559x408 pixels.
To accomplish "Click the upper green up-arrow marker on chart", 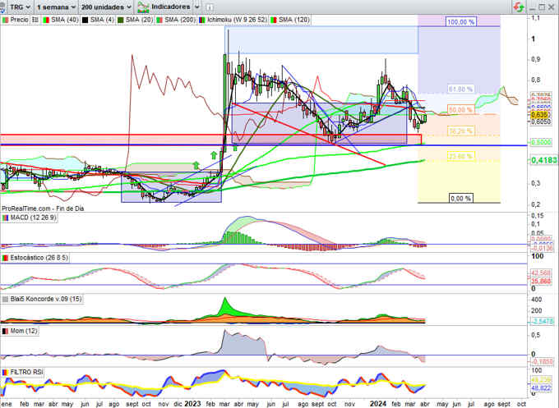I will (x=214, y=155).
